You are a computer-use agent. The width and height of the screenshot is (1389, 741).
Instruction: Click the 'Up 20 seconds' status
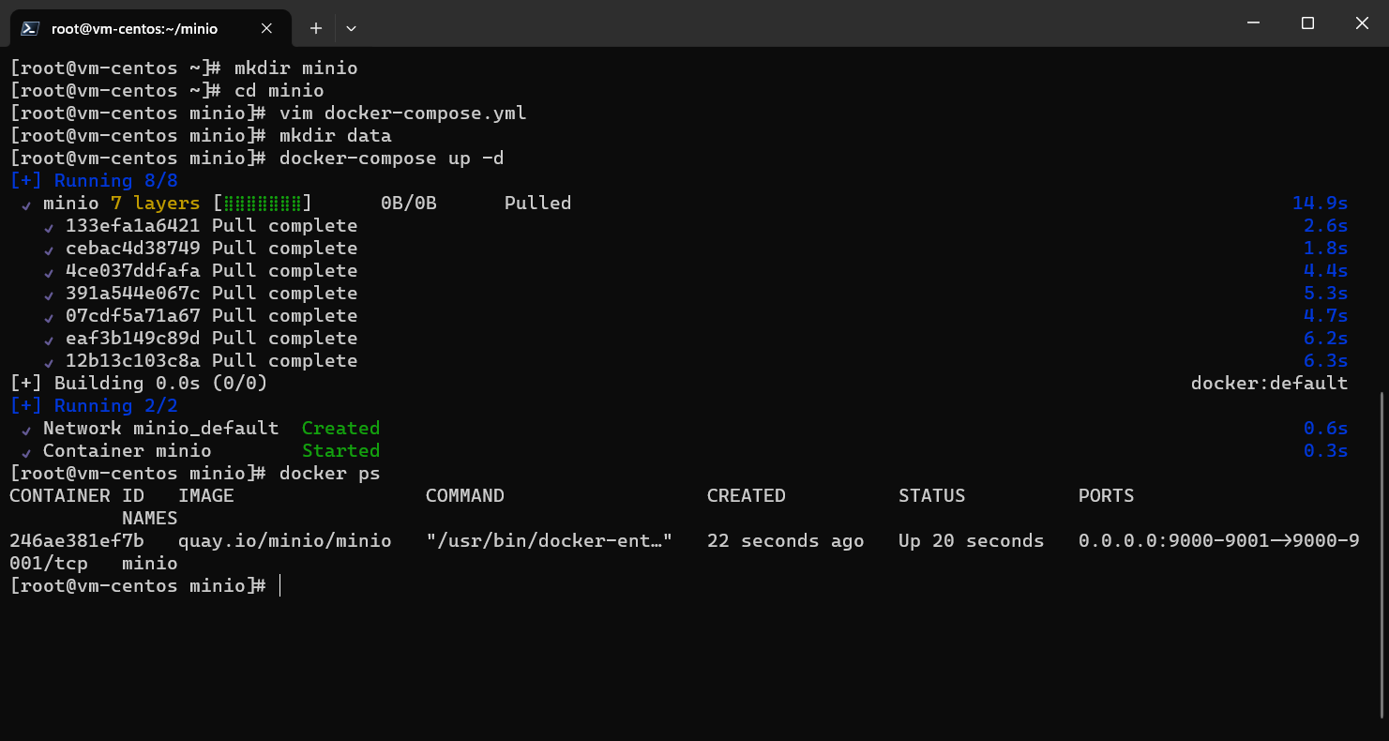click(x=972, y=541)
